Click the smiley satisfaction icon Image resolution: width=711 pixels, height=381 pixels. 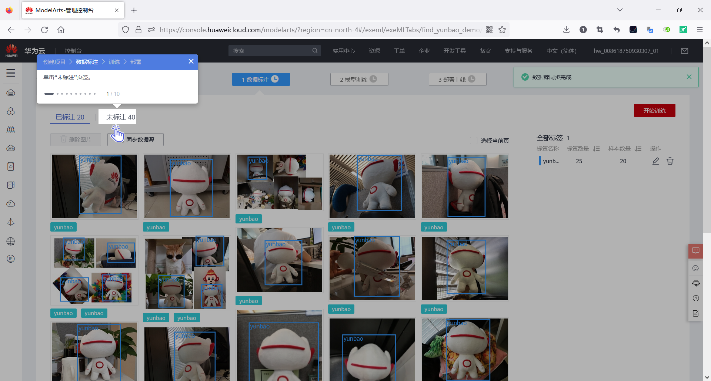click(696, 268)
